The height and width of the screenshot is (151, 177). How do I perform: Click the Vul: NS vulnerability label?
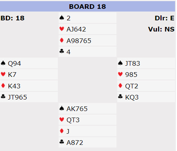161,29
